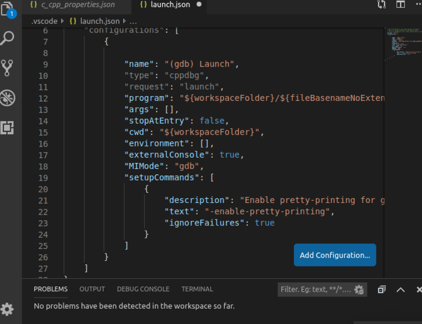Image resolution: width=422 pixels, height=324 pixels.
Task: Click the "No problems have been detected" message
Action: (x=134, y=306)
